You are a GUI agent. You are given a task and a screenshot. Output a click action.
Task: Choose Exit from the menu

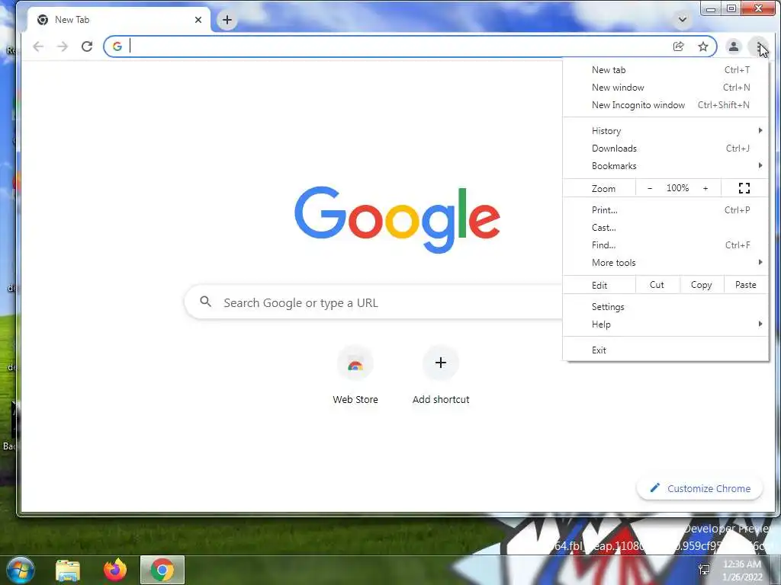[666, 350]
